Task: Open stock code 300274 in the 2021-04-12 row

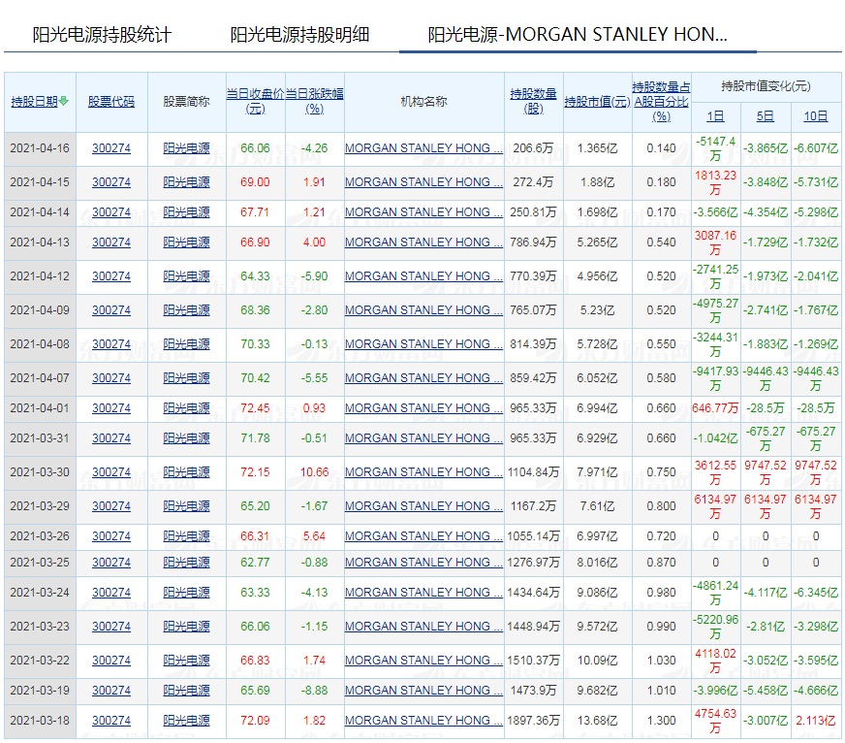Action: [x=111, y=276]
